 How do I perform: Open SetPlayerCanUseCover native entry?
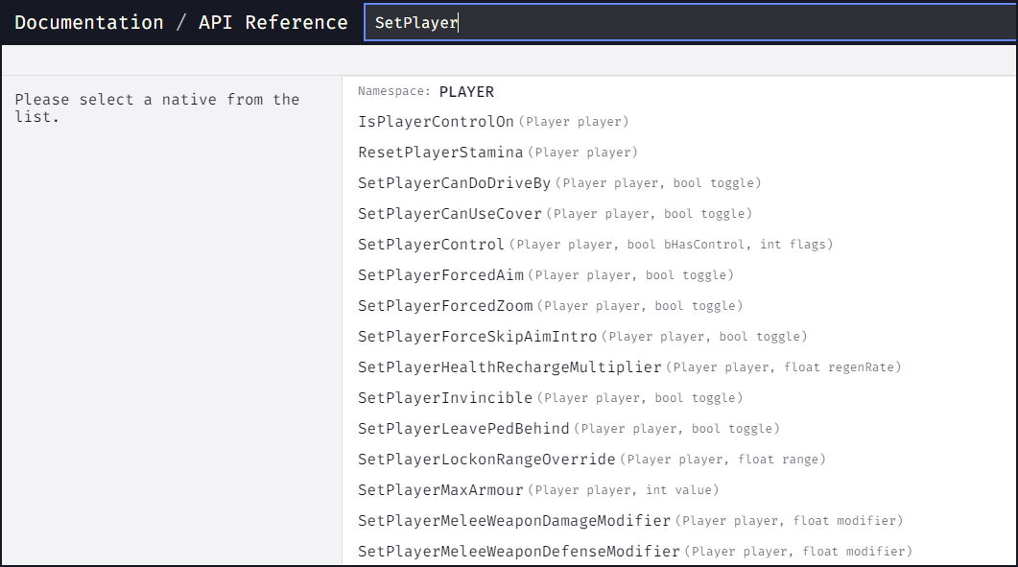pos(449,214)
